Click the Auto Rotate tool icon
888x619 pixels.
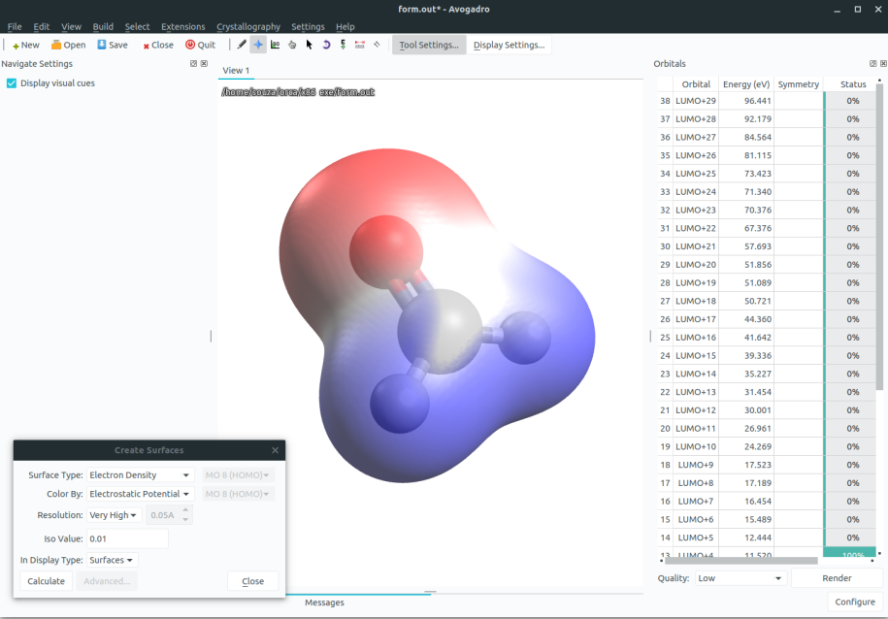326,45
